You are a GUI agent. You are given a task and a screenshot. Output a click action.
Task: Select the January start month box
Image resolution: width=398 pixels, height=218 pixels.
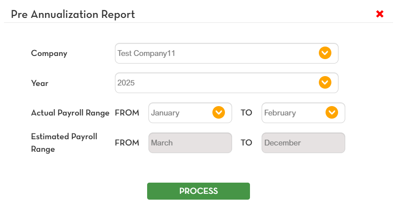(190, 113)
